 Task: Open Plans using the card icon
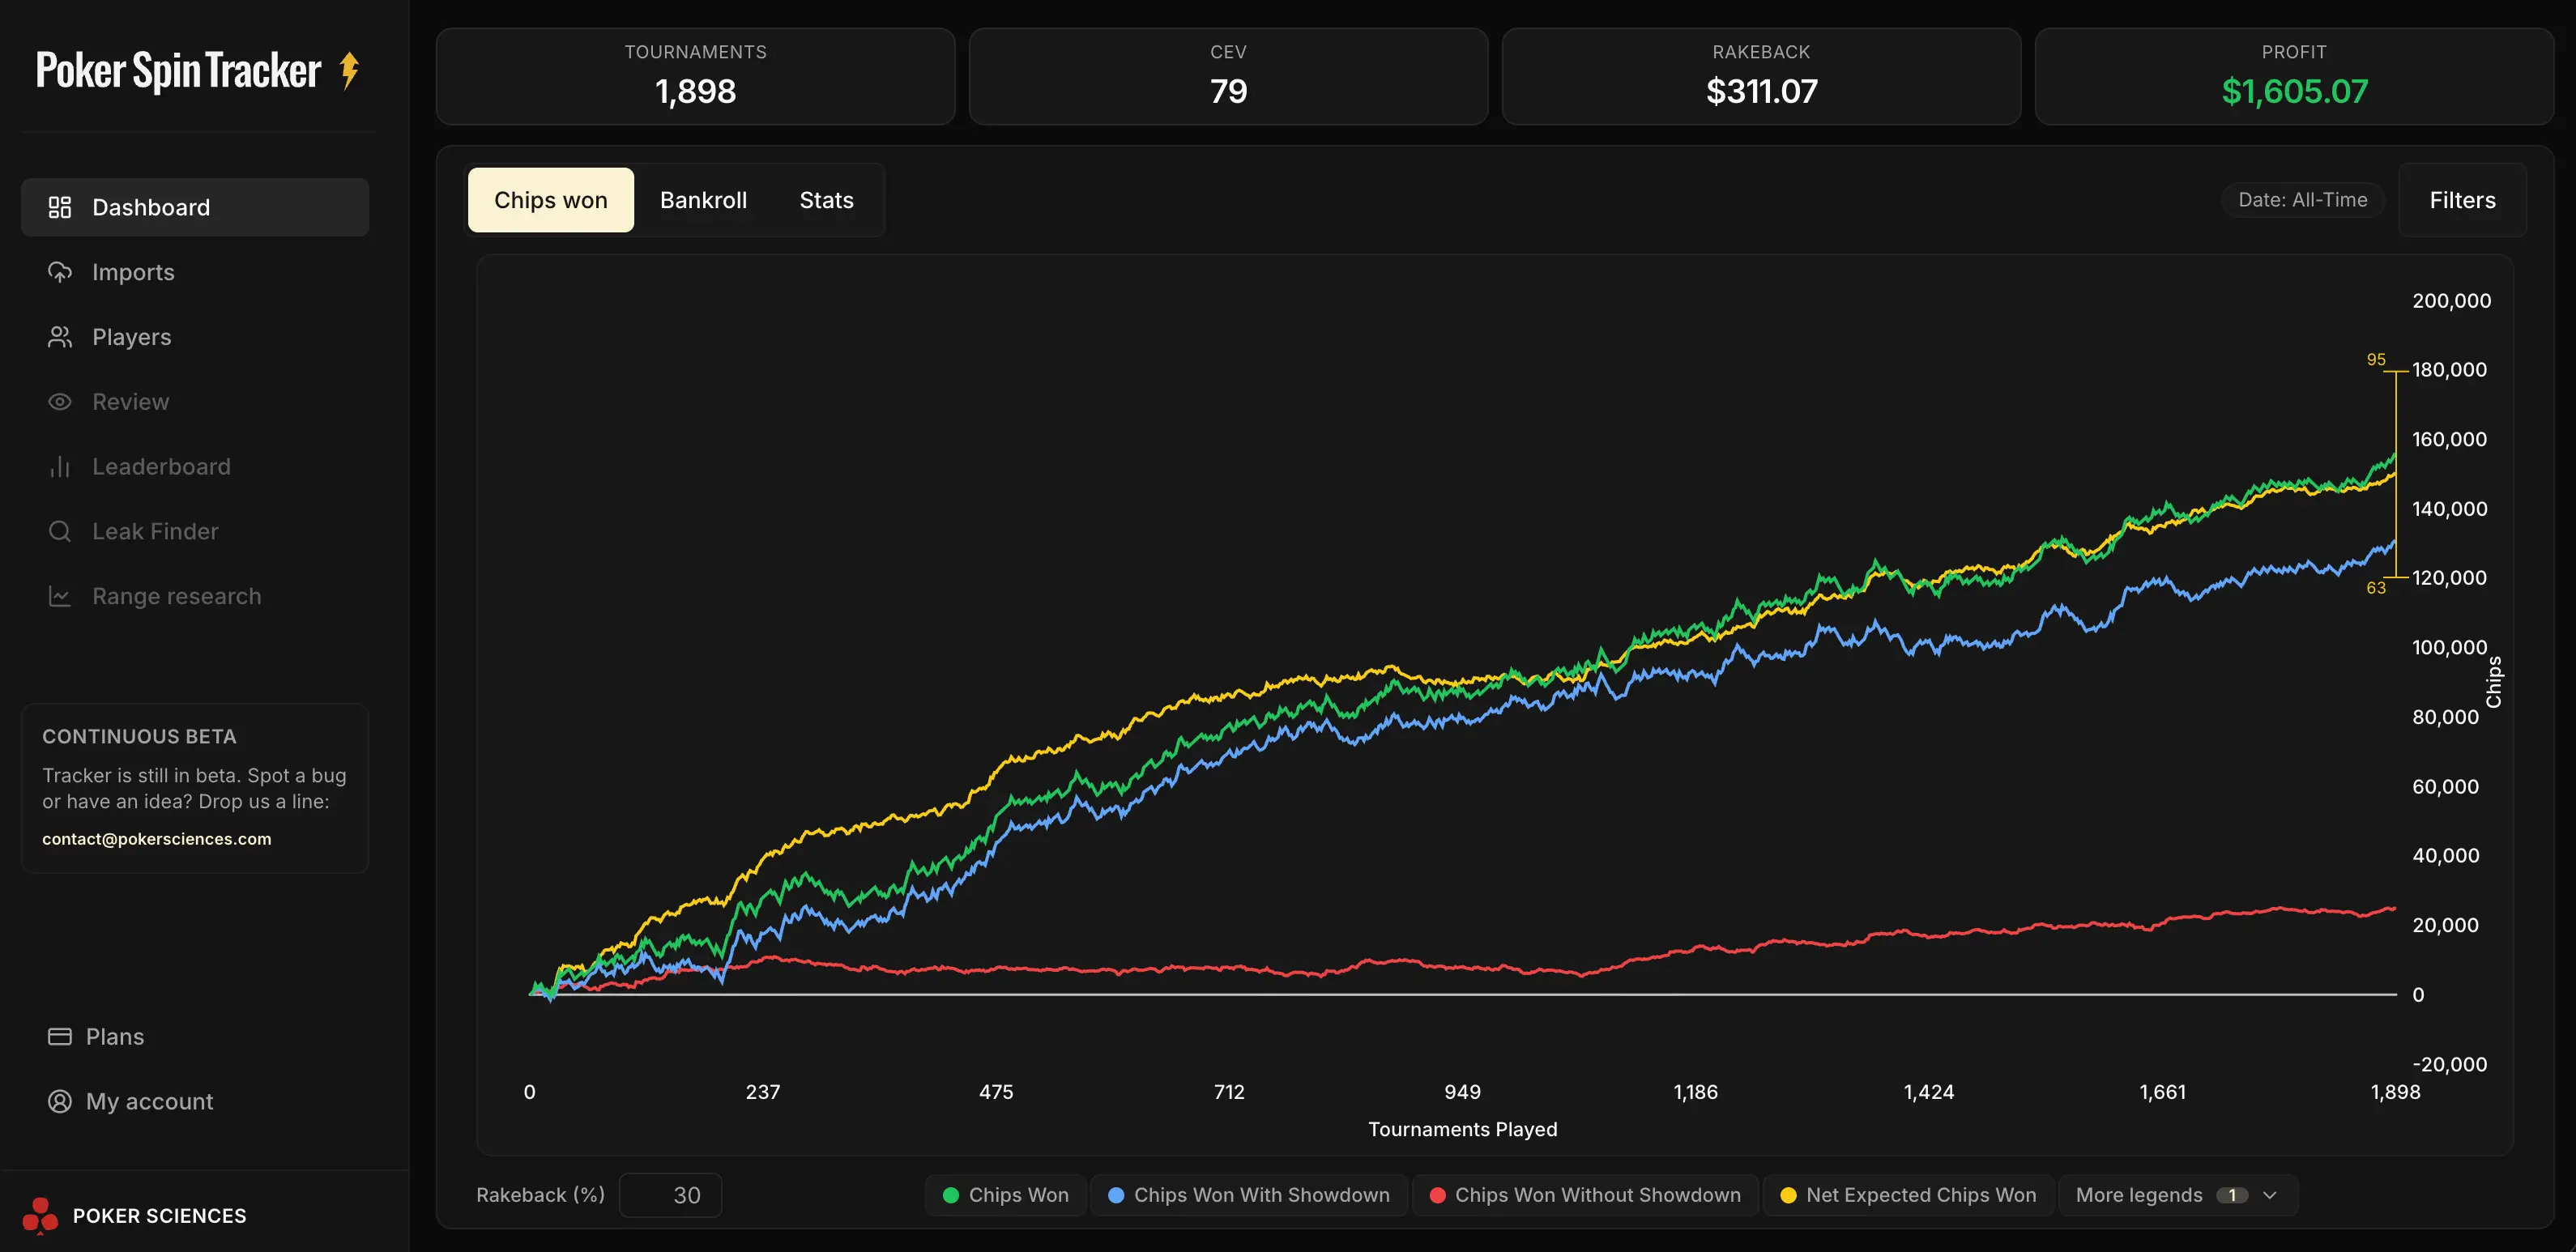coord(60,1036)
